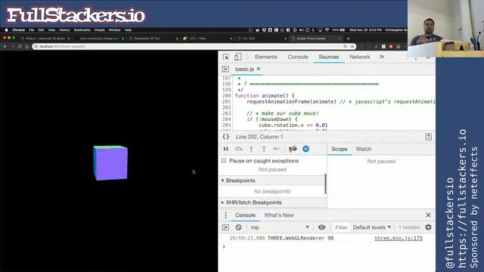Screen dimensions: 484x272
Task: Go back with the browser back arrow
Action: [x=5, y=47]
